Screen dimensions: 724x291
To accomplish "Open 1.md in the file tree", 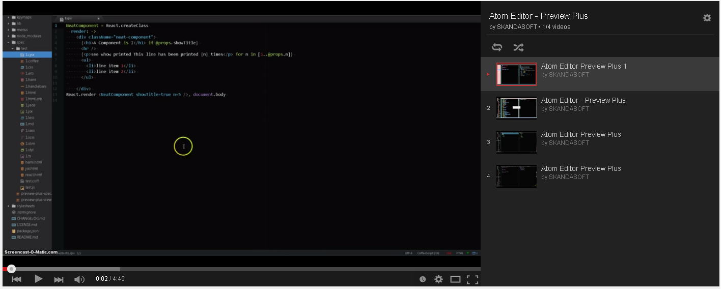I will (26, 124).
